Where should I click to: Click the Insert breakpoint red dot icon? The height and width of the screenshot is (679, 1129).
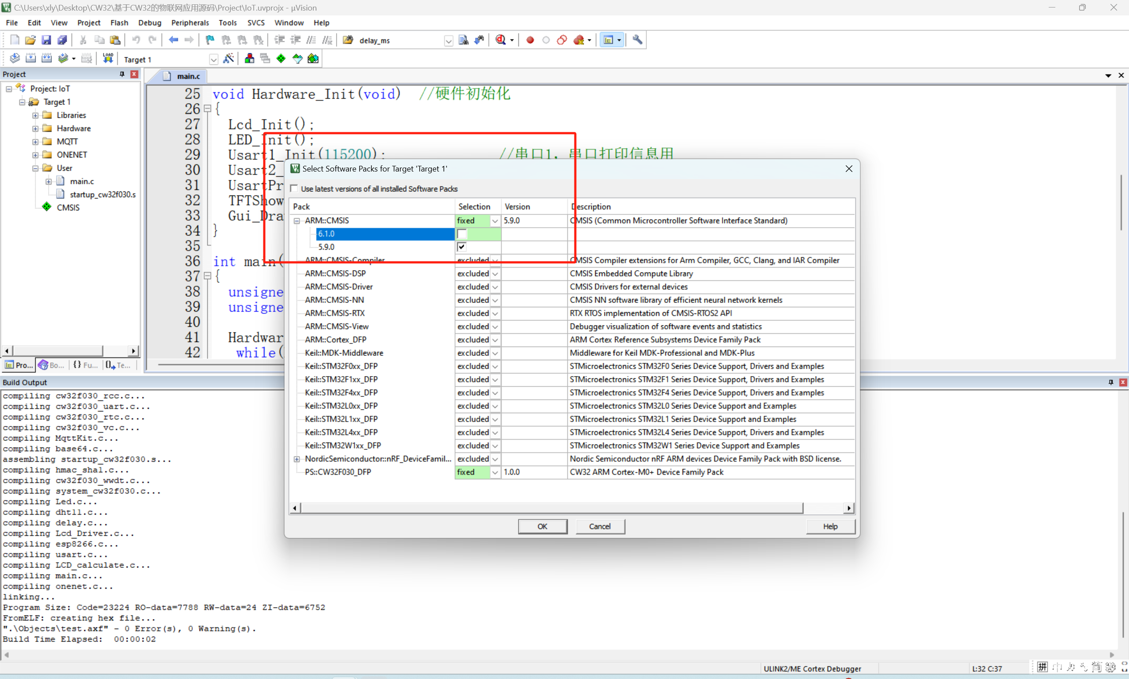530,40
